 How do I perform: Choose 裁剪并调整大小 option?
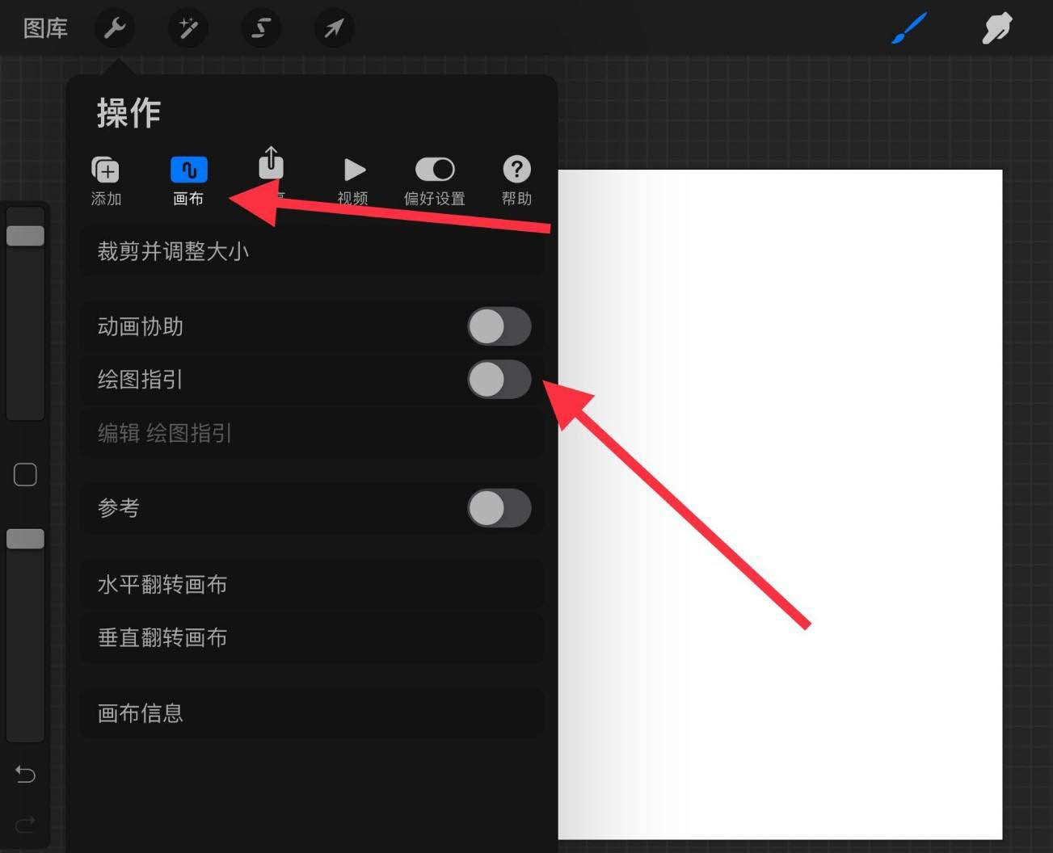click(312, 252)
